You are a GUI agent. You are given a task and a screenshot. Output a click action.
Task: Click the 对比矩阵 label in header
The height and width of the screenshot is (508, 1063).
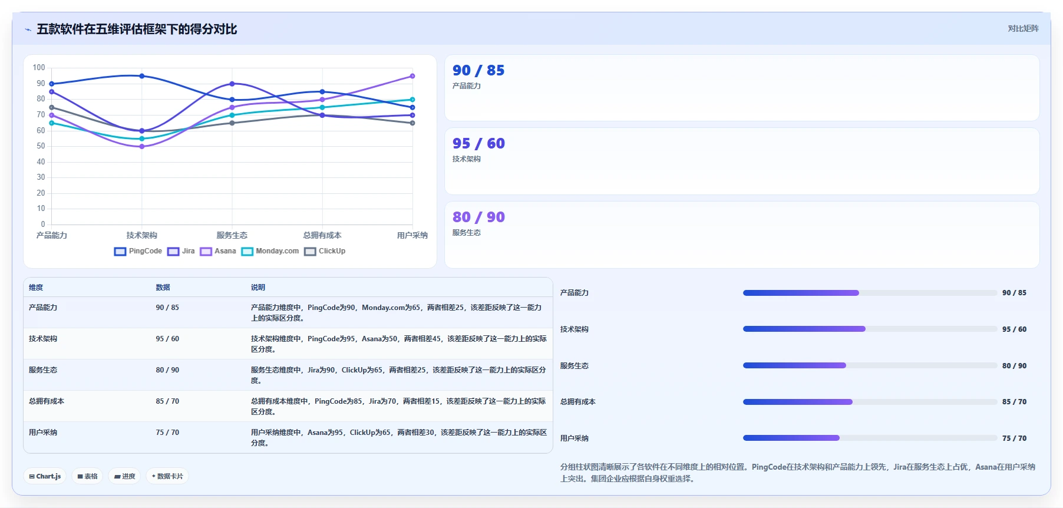(x=1023, y=28)
